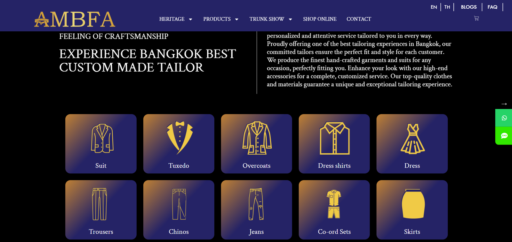Select the yellow Skirts icon
This screenshot has height=242, width=512.
(413, 204)
